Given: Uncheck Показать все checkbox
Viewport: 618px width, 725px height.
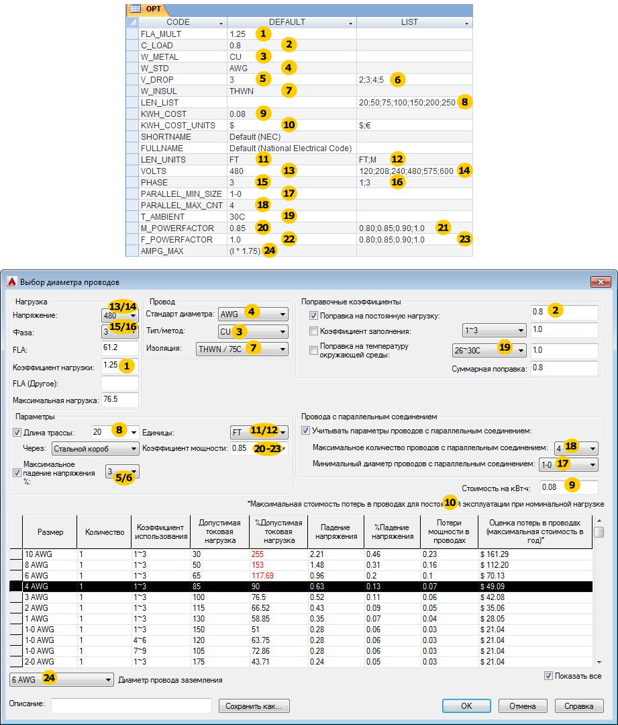Looking at the screenshot, I should pos(548,675).
